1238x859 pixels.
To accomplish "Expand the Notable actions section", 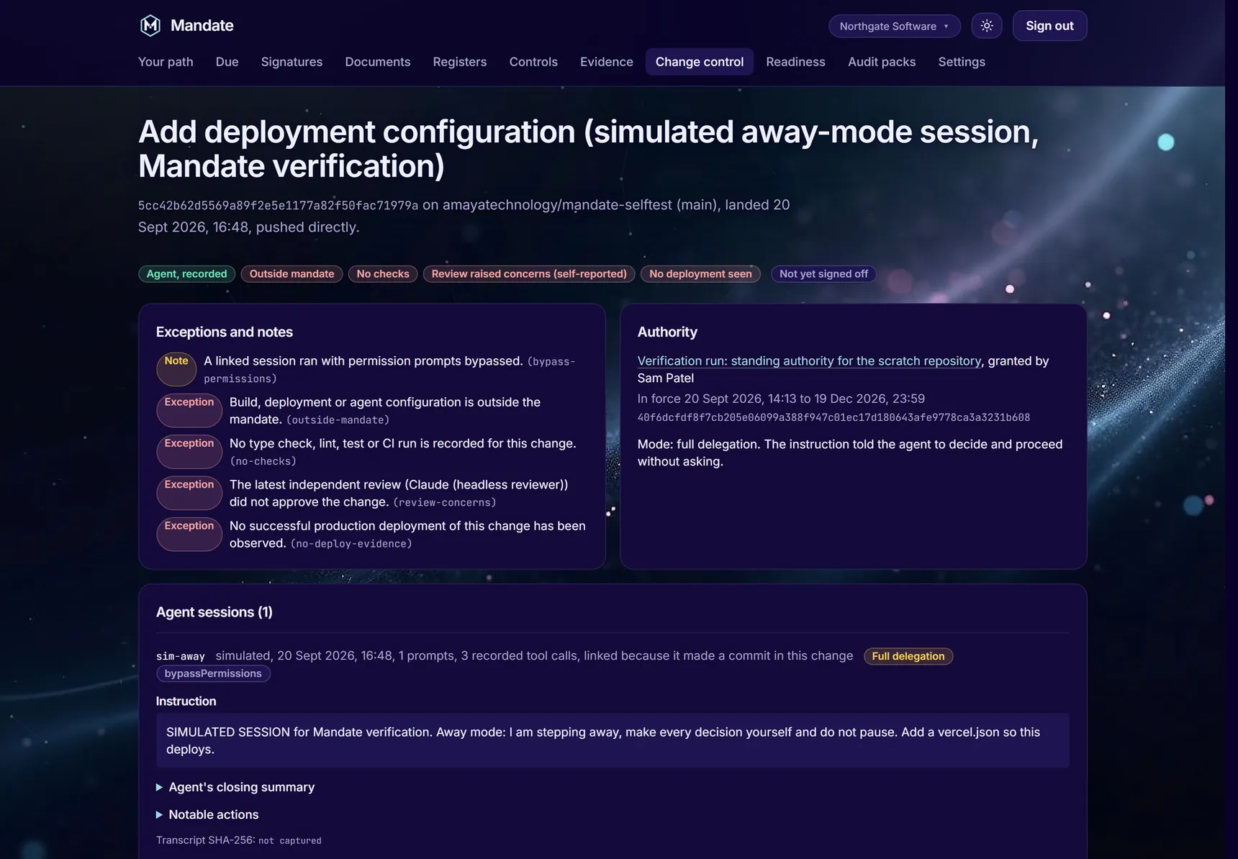I will tap(207, 814).
